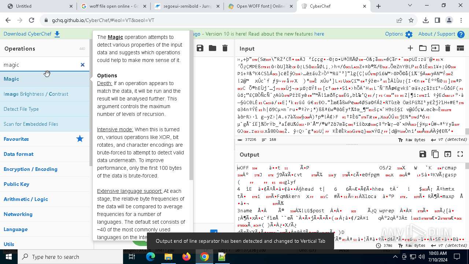Open File Explorer from the taskbar
Viewport: 469px width, 264px height.
[169, 257]
